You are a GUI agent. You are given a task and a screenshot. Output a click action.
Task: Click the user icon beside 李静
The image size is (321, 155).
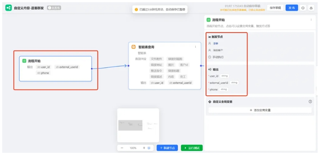(210, 43)
